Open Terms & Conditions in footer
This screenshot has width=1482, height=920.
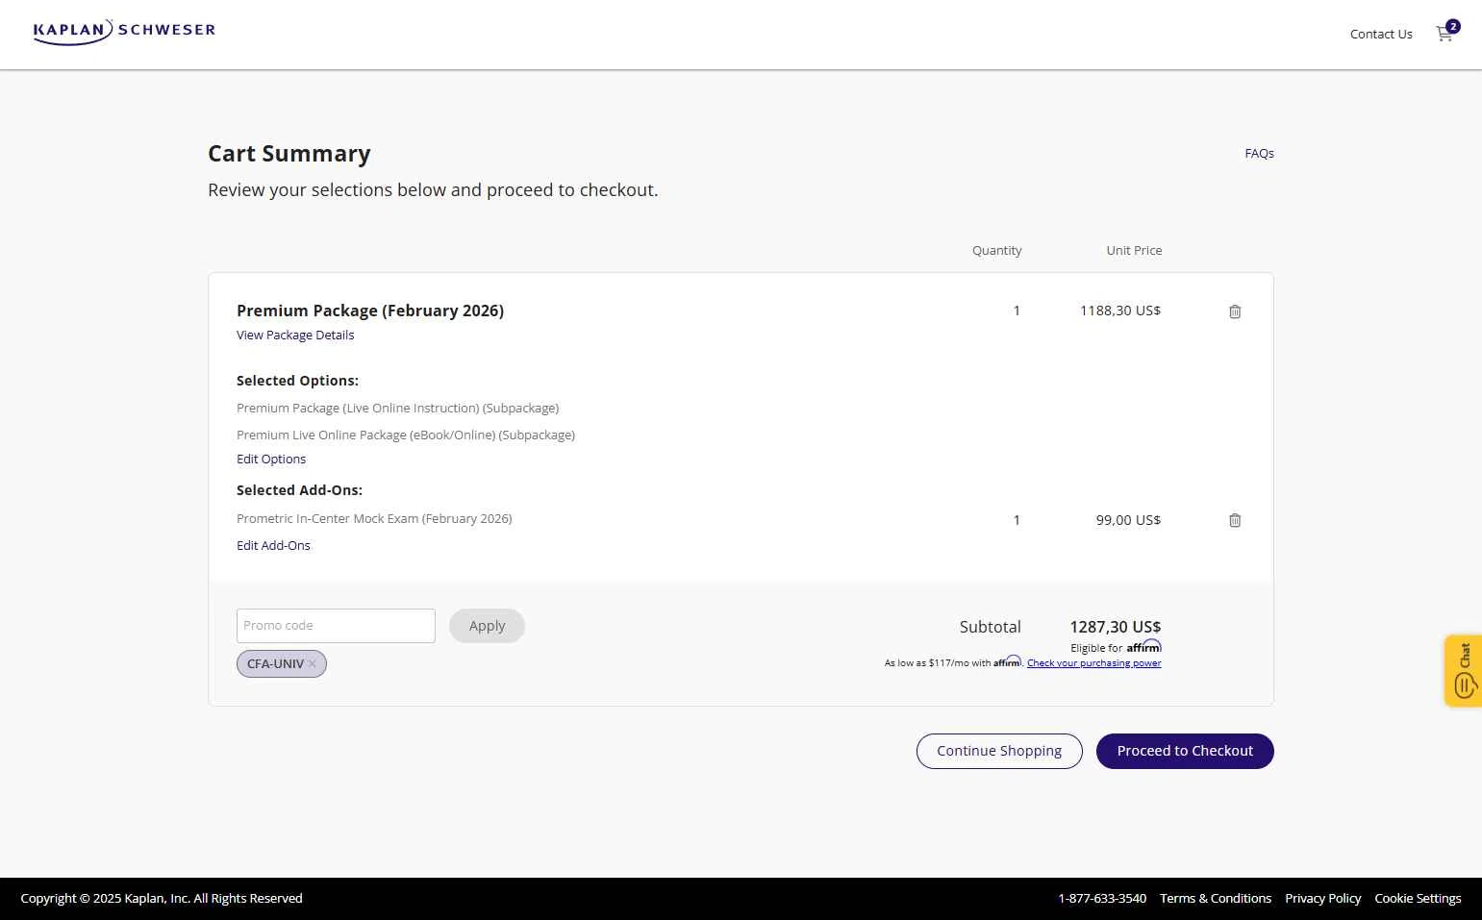[1216, 898]
